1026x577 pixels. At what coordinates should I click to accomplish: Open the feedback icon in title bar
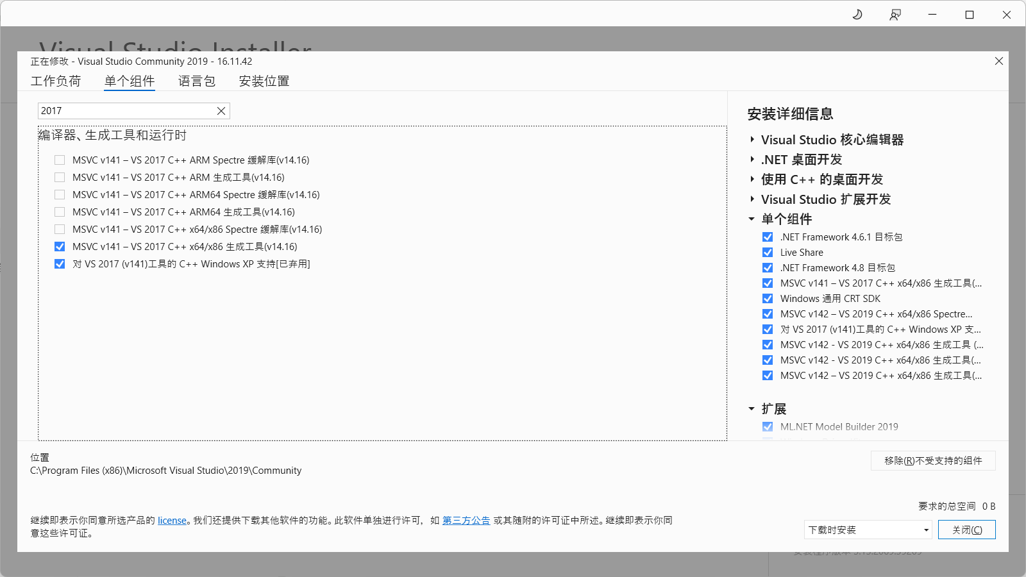pyautogui.click(x=895, y=15)
